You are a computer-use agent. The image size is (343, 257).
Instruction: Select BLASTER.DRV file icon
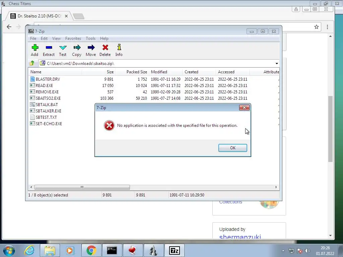pyautogui.click(x=32, y=79)
